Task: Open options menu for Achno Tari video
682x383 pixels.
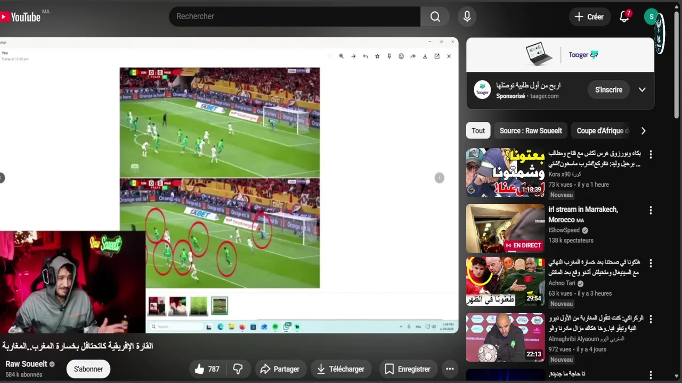Action: coord(651,264)
